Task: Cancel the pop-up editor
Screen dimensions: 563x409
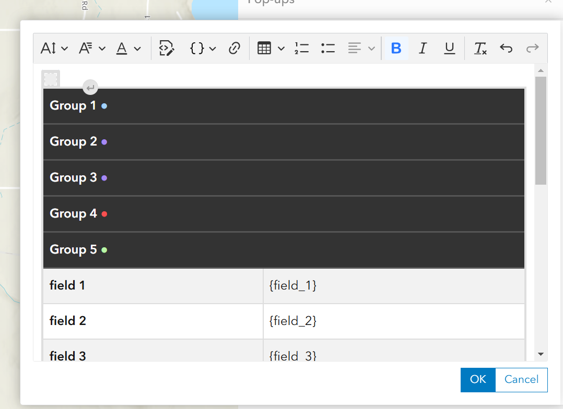Action: [x=521, y=380]
